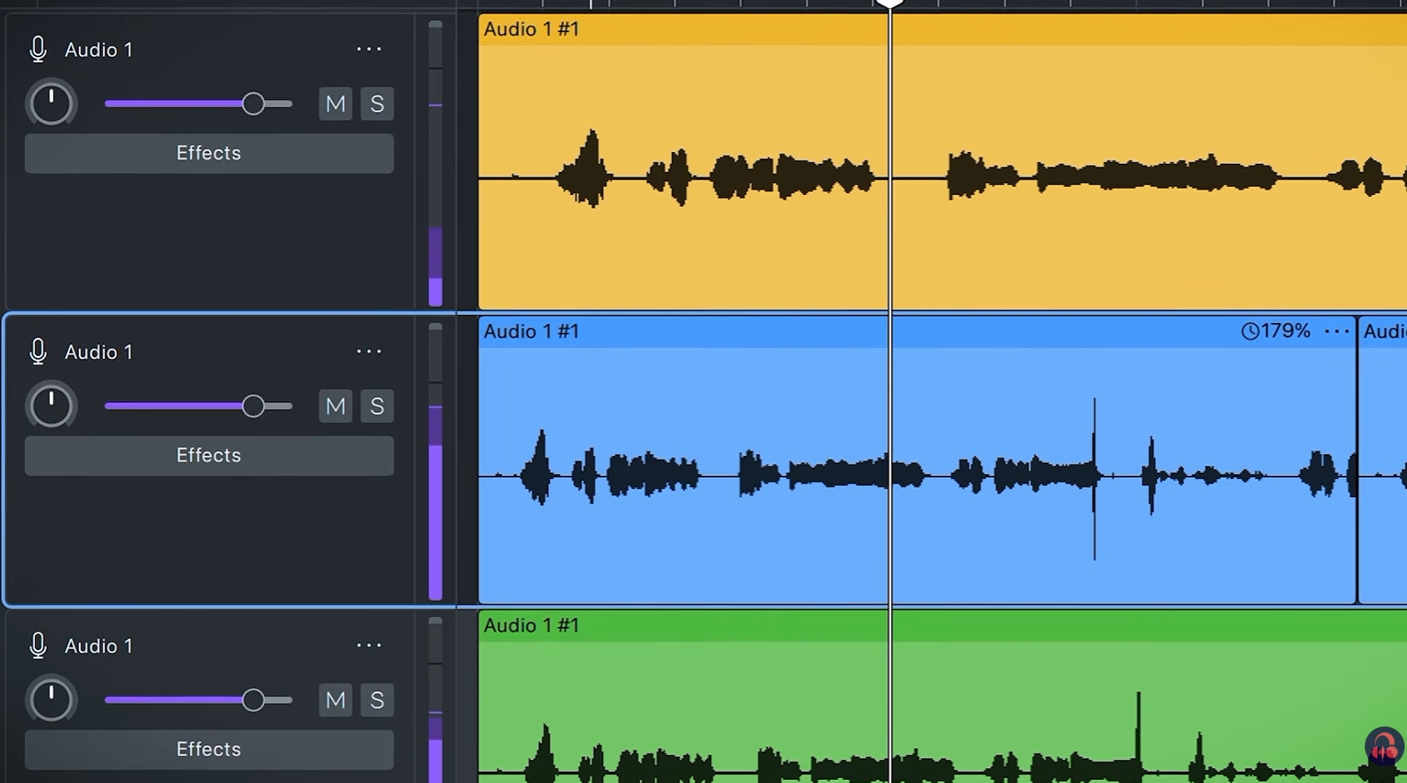Image resolution: width=1407 pixels, height=783 pixels.
Task: Click the pan knob on the blue-clip track
Action: (x=51, y=406)
